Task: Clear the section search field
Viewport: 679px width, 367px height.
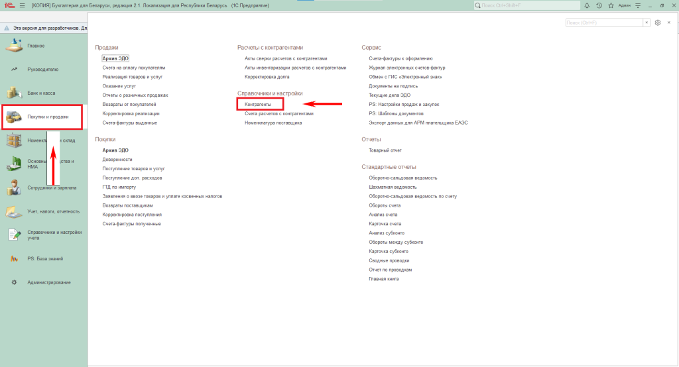Action: point(647,23)
